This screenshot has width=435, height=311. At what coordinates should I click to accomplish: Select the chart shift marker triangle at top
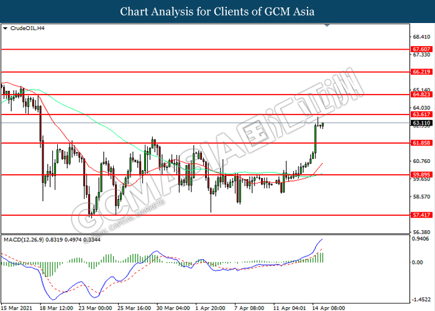pos(327,26)
